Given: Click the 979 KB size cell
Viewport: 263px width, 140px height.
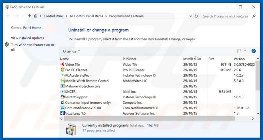Looking at the screenshot, I should (x=226, y=64).
